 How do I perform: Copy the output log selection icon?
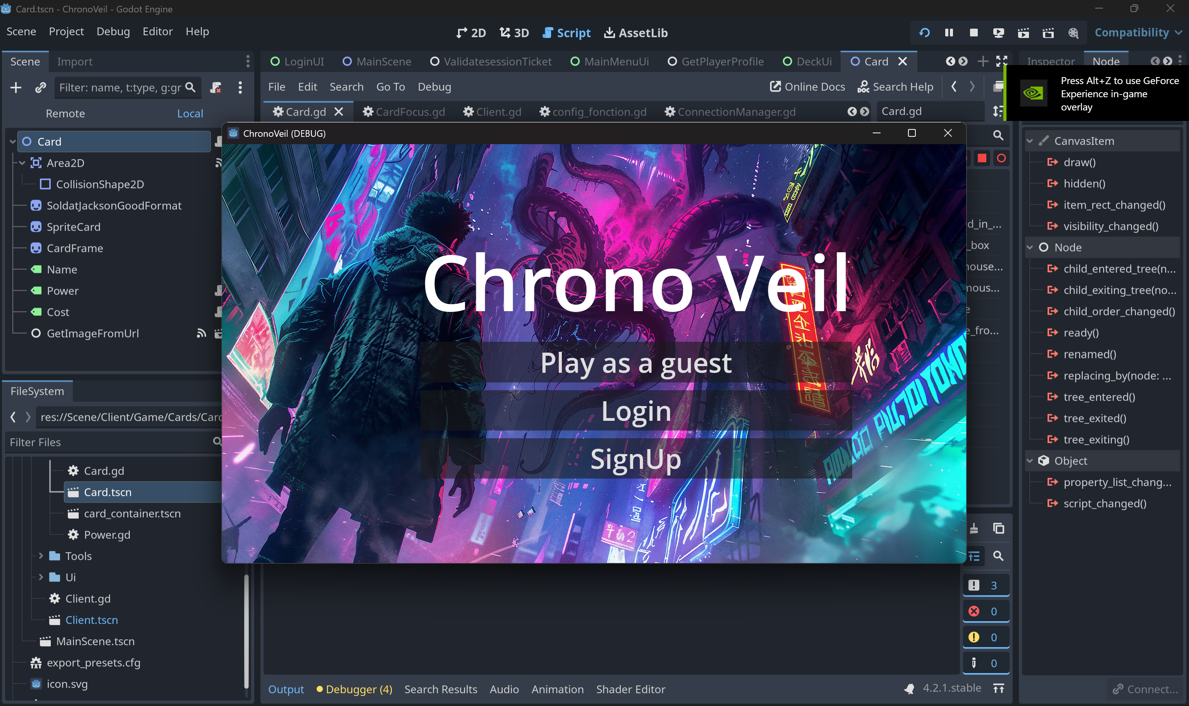point(998,529)
